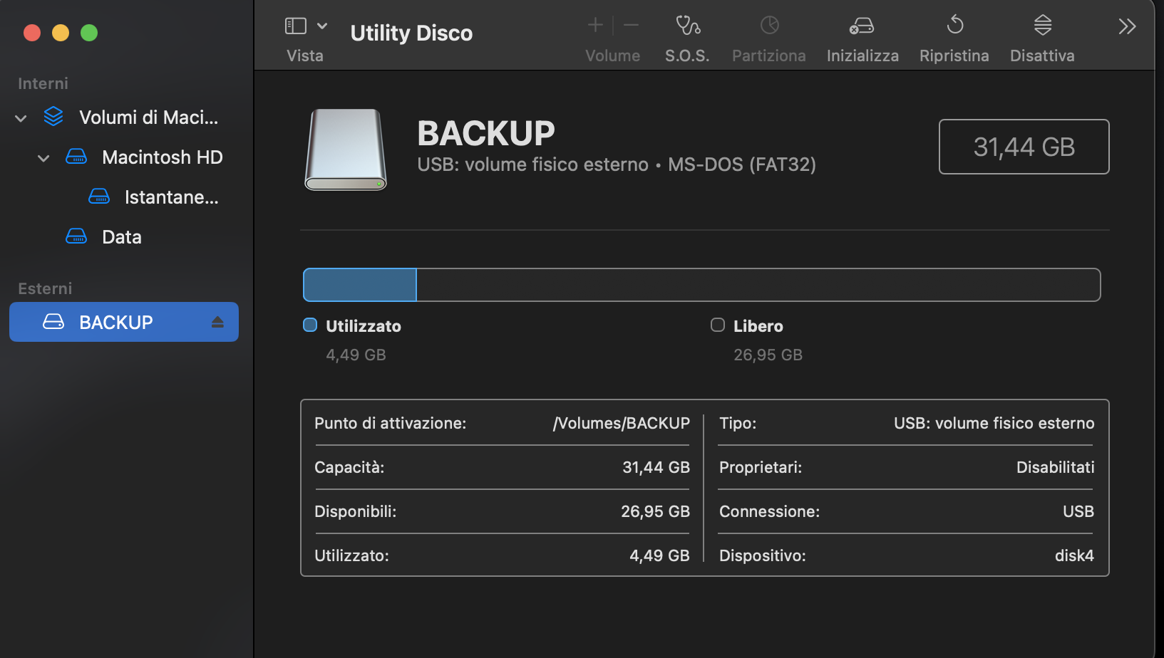This screenshot has width=1164, height=658.
Task: Toggle the Libero legend checkbox
Action: click(717, 325)
